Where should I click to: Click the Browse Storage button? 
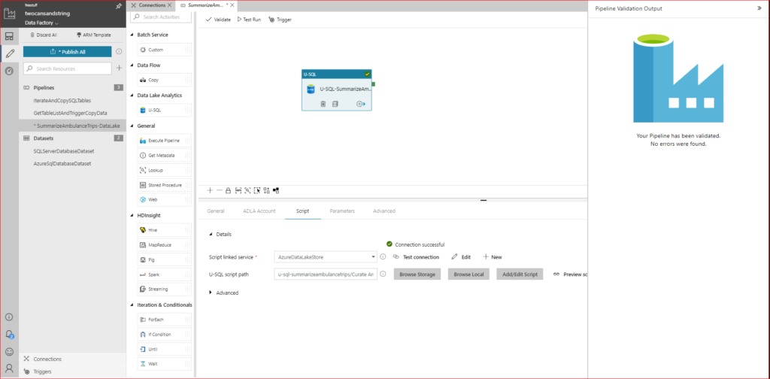tap(417, 274)
